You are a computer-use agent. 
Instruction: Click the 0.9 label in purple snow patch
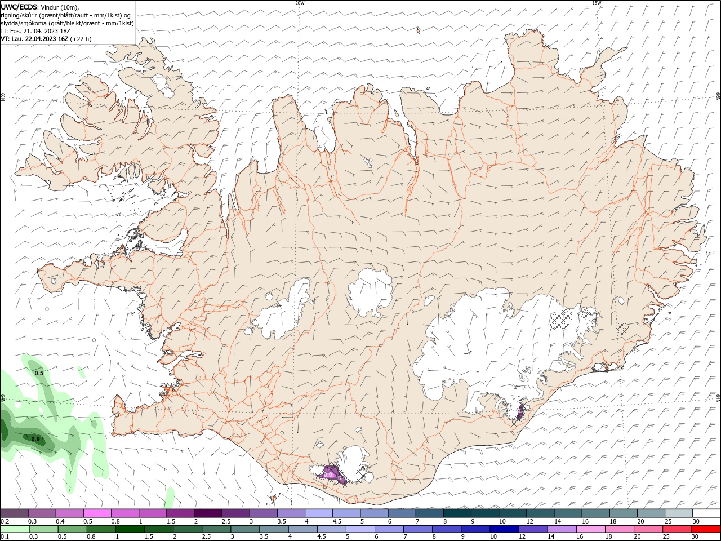tap(328, 475)
